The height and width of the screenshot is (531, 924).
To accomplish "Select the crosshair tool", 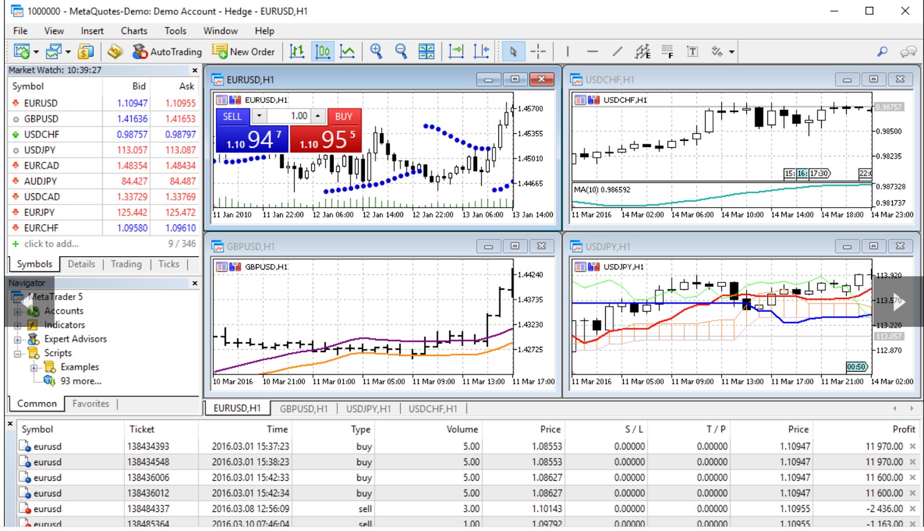I will 538,51.
